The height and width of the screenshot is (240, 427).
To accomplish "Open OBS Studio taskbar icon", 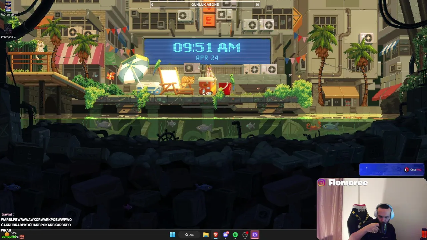I will (x=245, y=235).
